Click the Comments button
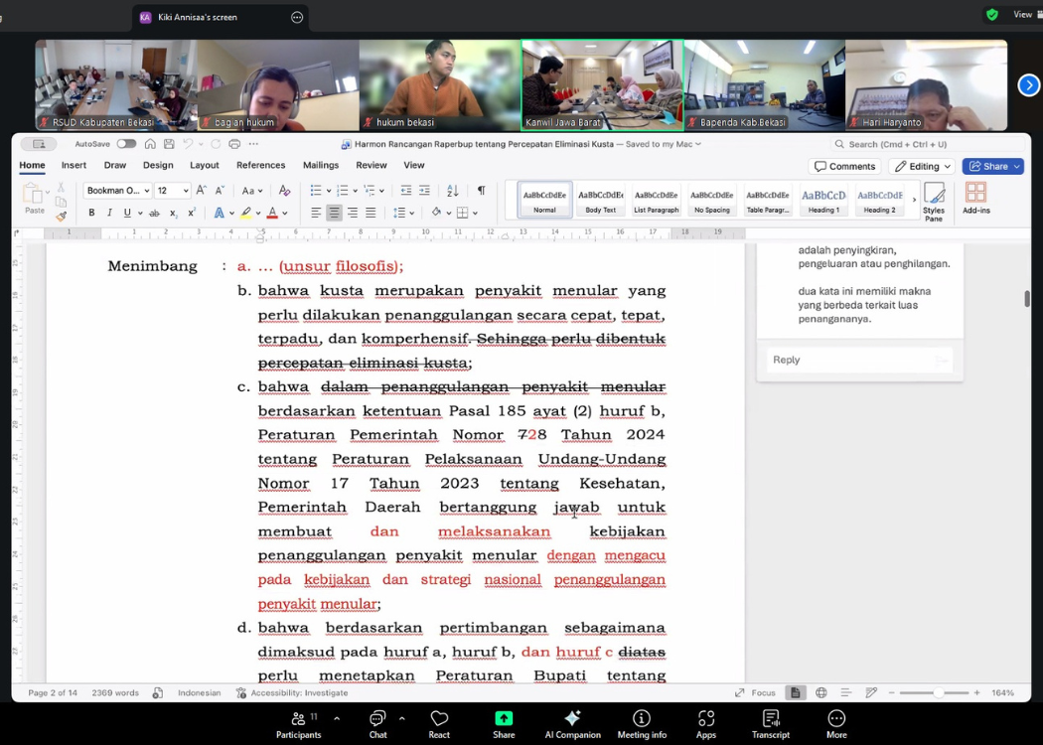 coord(844,166)
